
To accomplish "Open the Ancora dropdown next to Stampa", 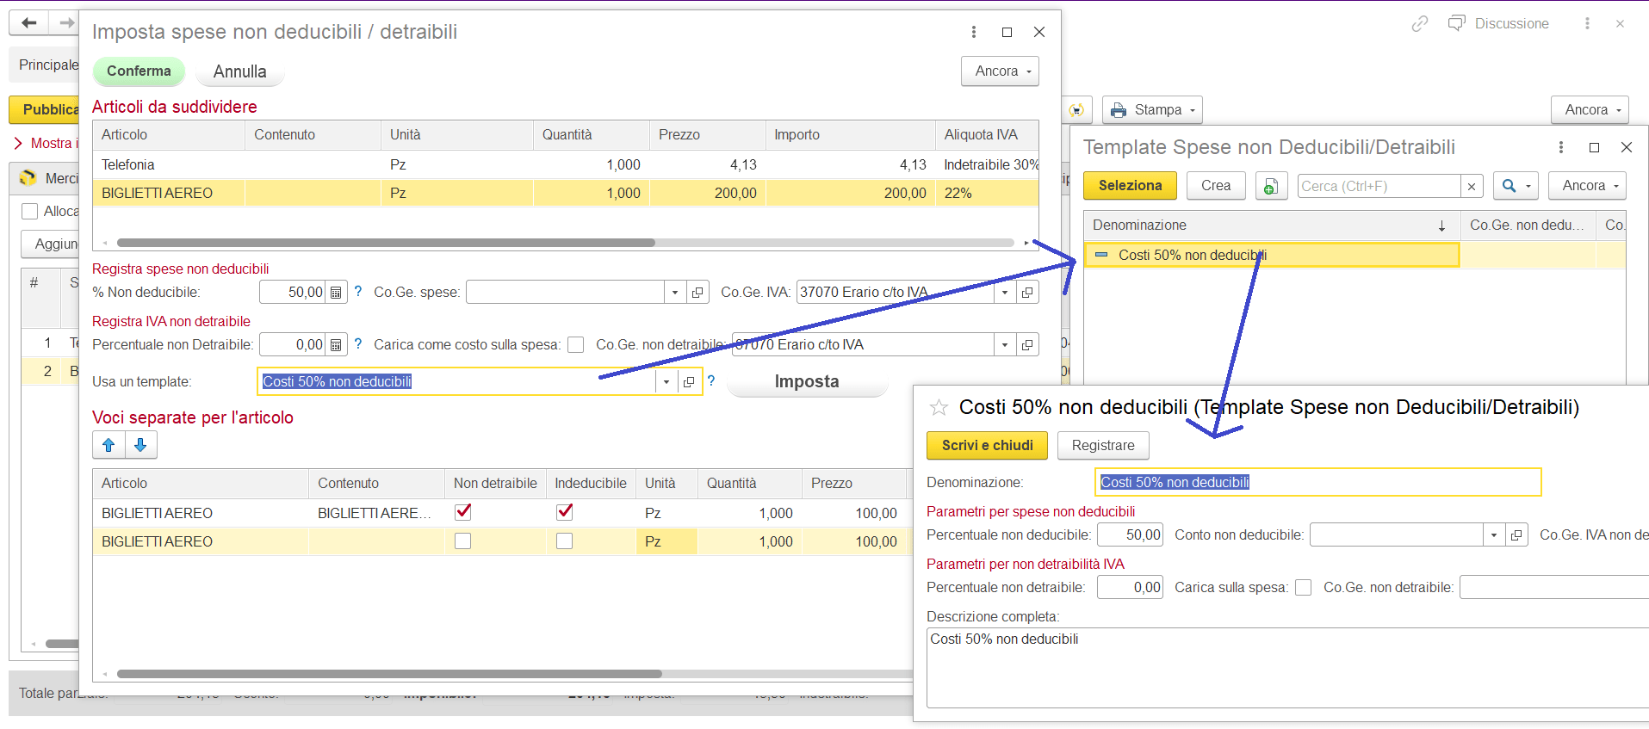I will [1590, 110].
